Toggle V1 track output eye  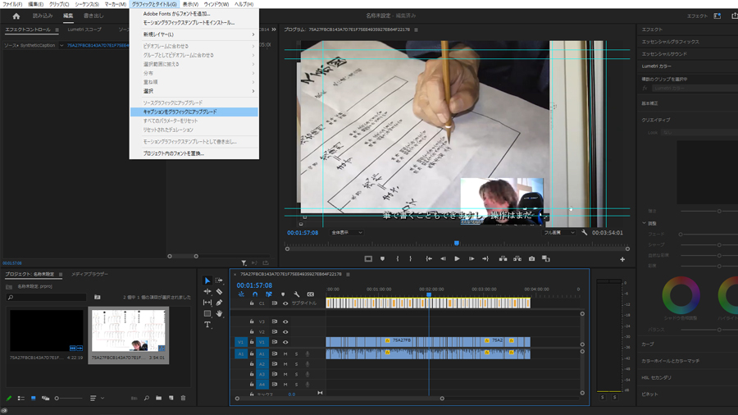point(285,342)
